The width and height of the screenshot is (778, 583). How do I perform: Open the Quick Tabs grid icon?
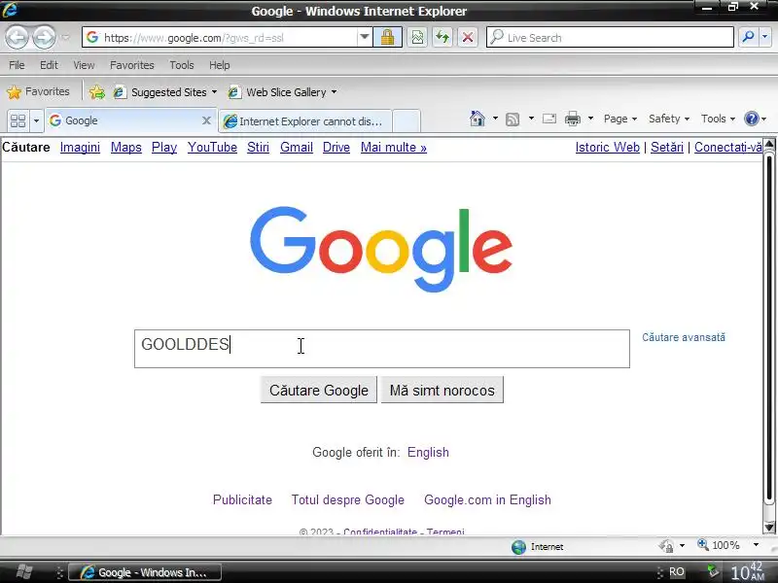18,120
